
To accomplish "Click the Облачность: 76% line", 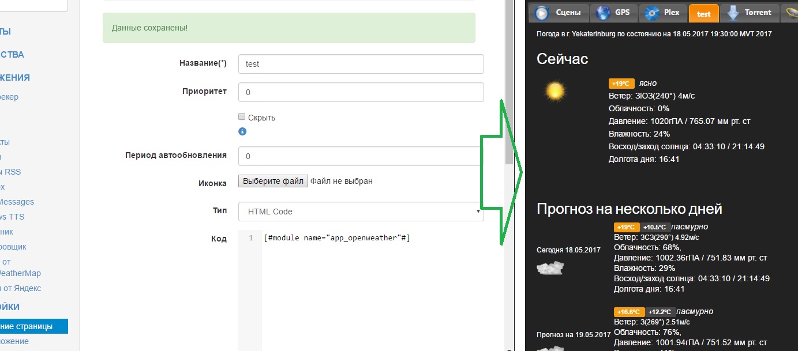I will coord(647,332).
